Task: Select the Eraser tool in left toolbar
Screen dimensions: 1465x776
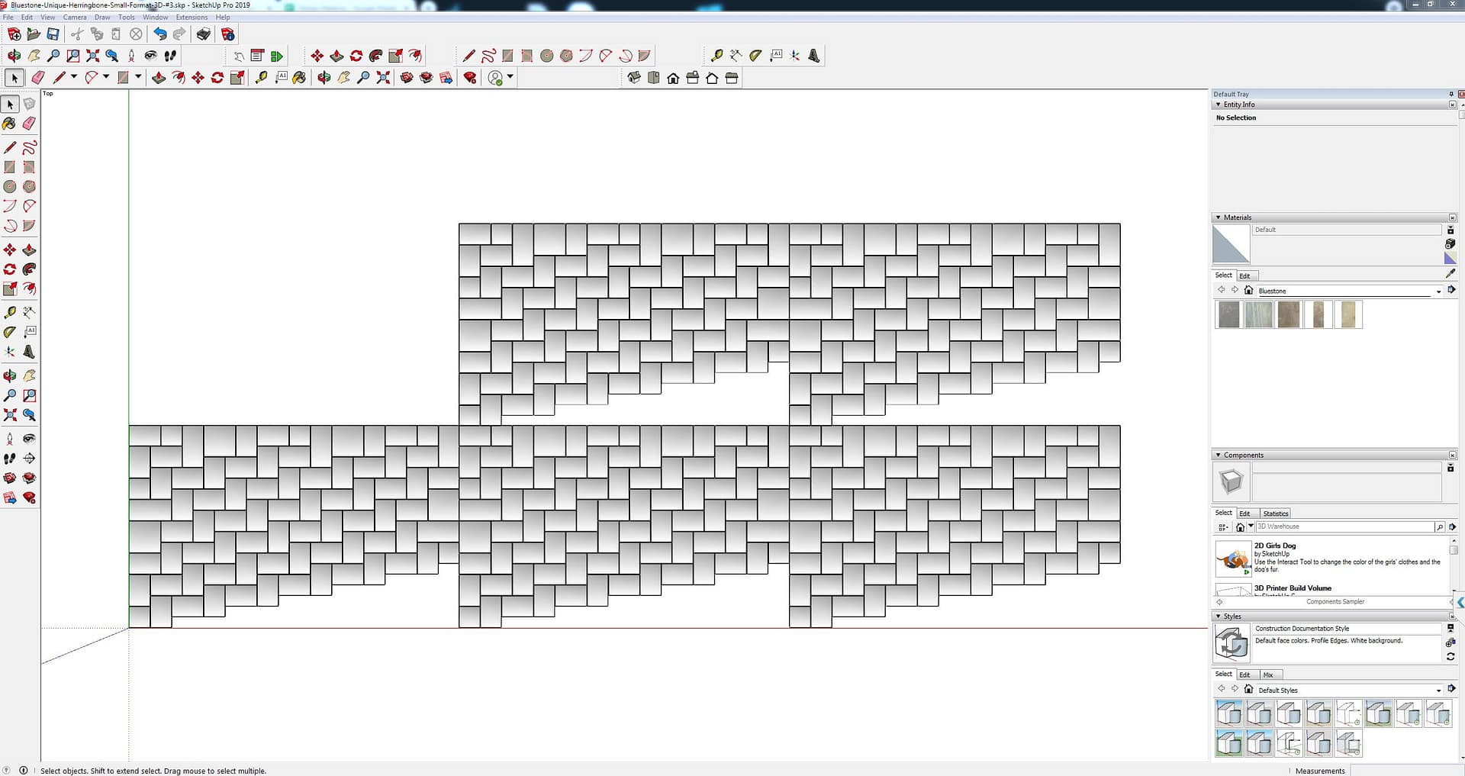Action: tap(29, 124)
